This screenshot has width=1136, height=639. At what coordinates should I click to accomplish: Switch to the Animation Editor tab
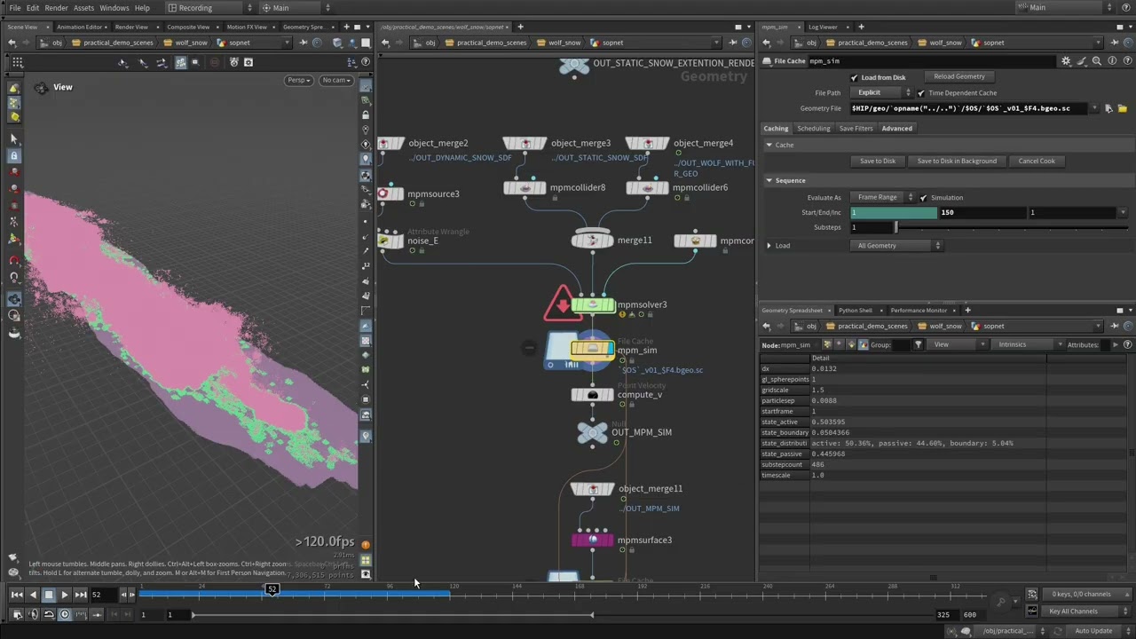[x=79, y=27]
